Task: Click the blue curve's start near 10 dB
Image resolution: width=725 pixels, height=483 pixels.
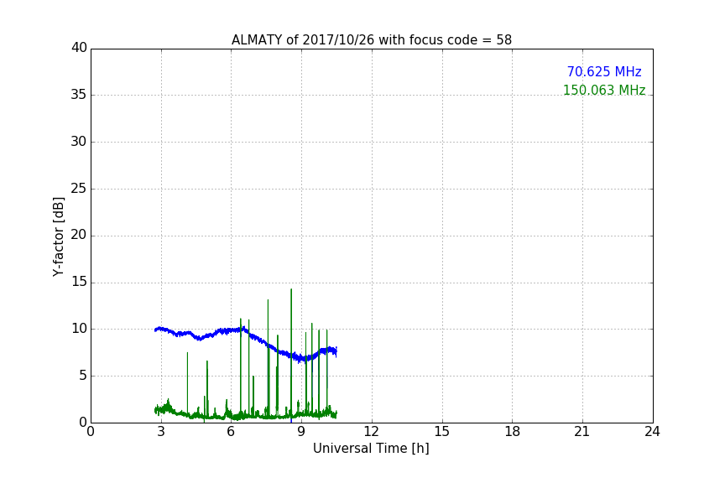Action: pyautogui.click(x=156, y=330)
